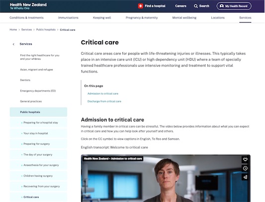Screen dimensions: 265x202
Task: Select Public hospitals highlighted sidebar item
Action: click(38, 112)
